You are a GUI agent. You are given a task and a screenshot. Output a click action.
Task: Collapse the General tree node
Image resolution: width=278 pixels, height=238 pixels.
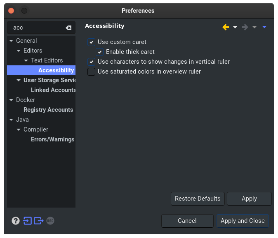tap(11, 41)
